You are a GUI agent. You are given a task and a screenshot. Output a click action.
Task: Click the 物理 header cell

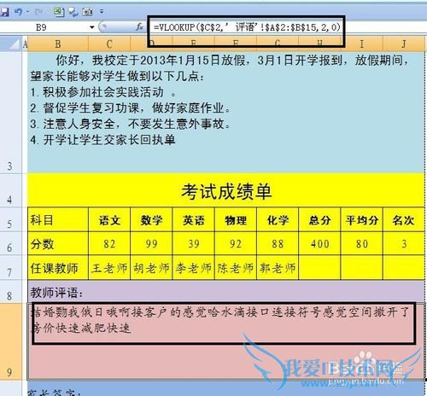click(236, 219)
